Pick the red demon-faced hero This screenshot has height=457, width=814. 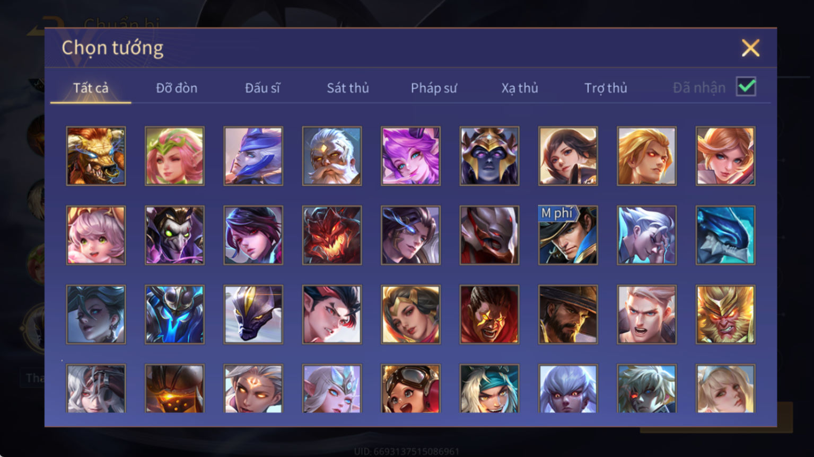[x=332, y=235]
